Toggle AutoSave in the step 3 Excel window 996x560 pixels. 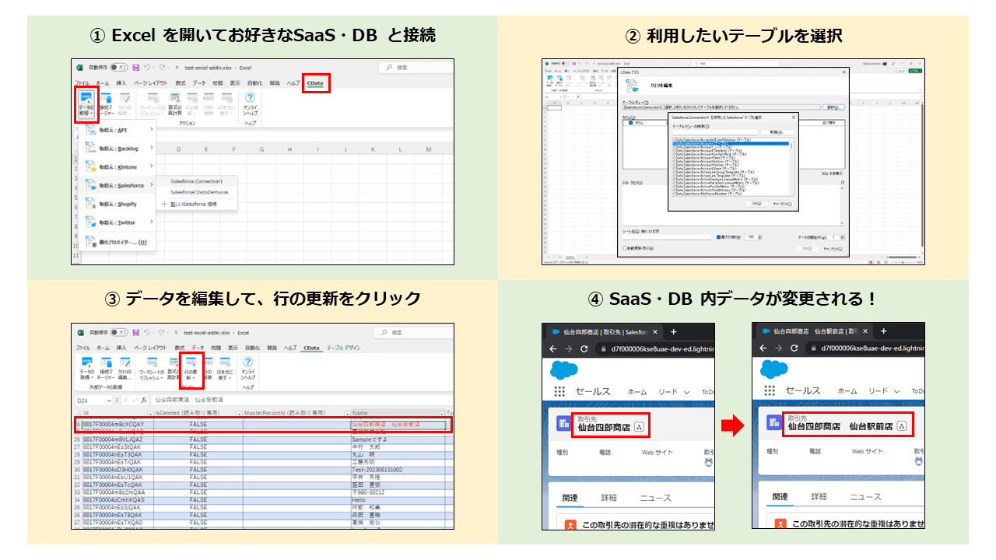pyautogui.click(x=119, y=332)
